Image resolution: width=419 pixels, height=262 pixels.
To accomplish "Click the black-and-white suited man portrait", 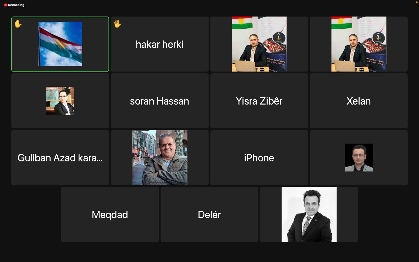I will (x=309, y=214).
